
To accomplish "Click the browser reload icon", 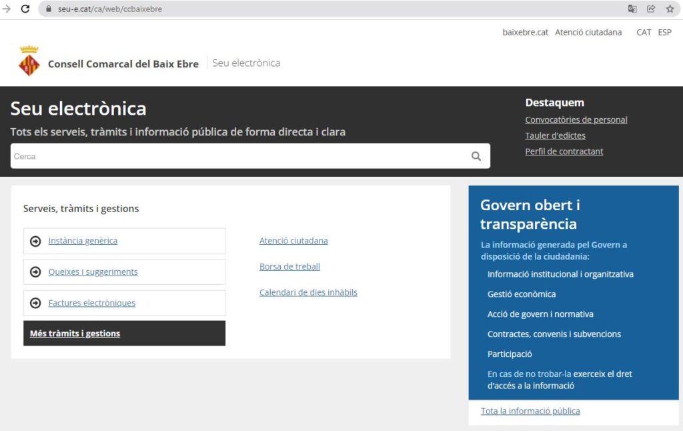I will (x=25, y=9).
